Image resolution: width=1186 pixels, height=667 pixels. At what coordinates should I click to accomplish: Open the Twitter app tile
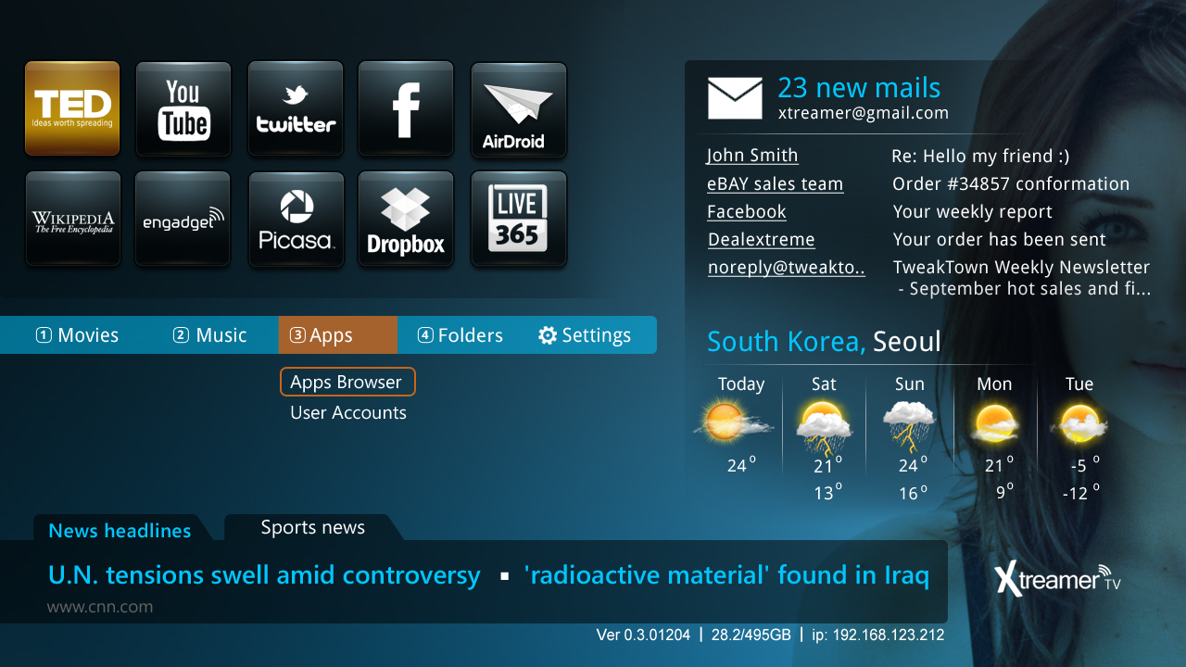pos(296,108)
